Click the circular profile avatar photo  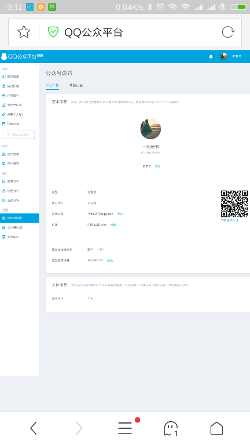tap(150, 129)
